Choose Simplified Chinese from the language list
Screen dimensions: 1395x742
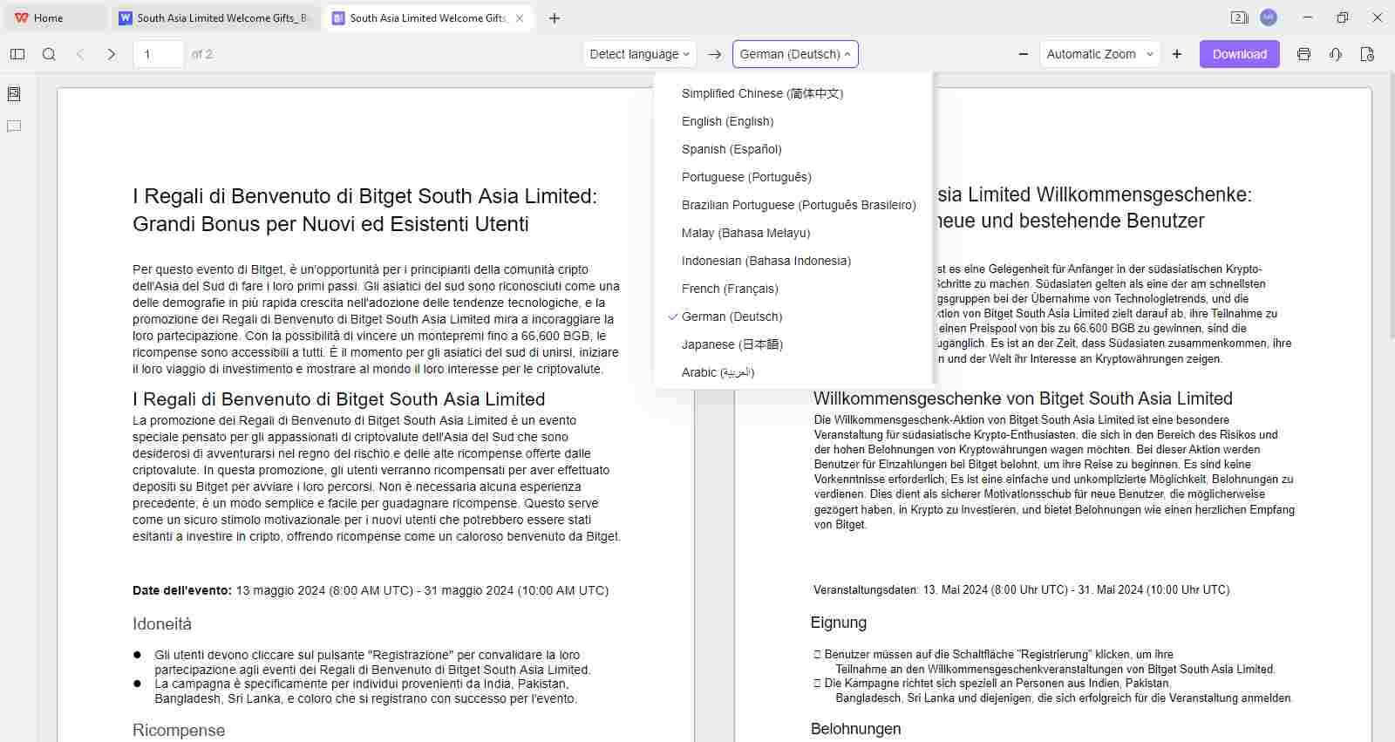point(793,93)
